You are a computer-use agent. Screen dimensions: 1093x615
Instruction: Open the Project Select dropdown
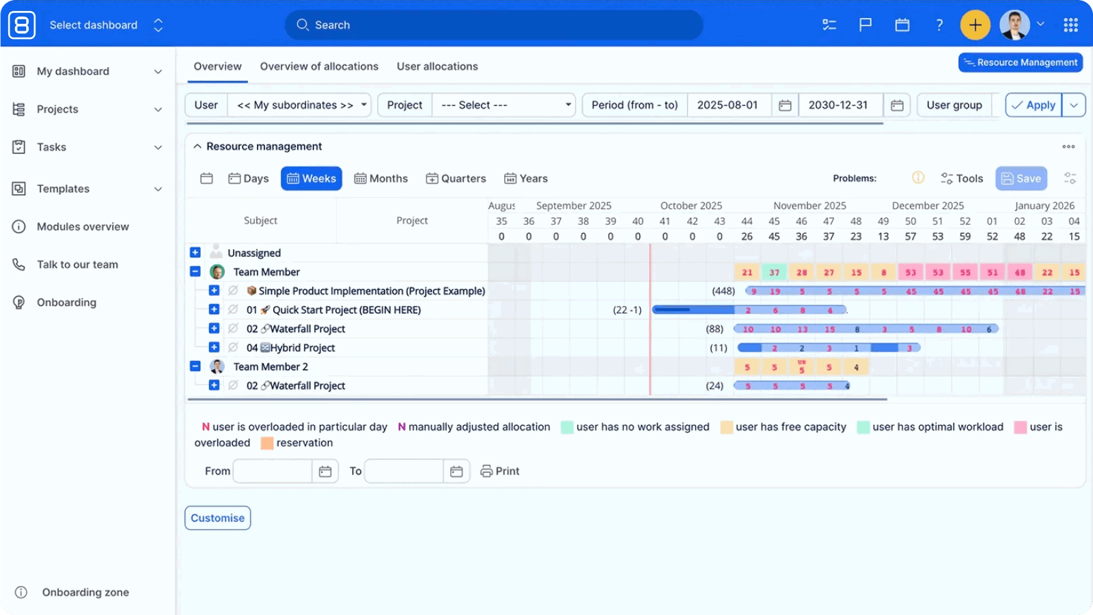[504, 105]
